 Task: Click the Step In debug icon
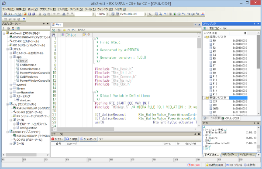pyautogui.click(x=189, y=14)
